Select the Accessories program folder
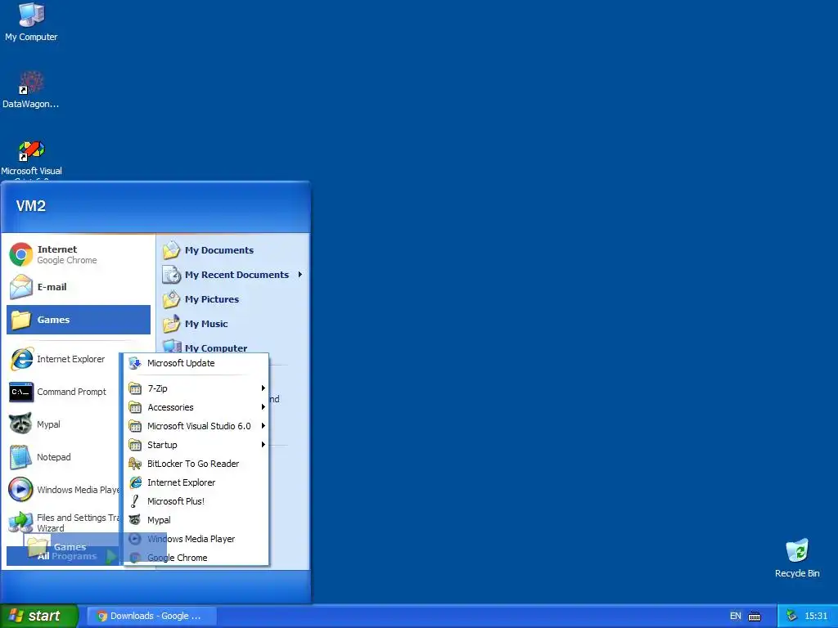838x628 pixels. click(x=196, y=407)
